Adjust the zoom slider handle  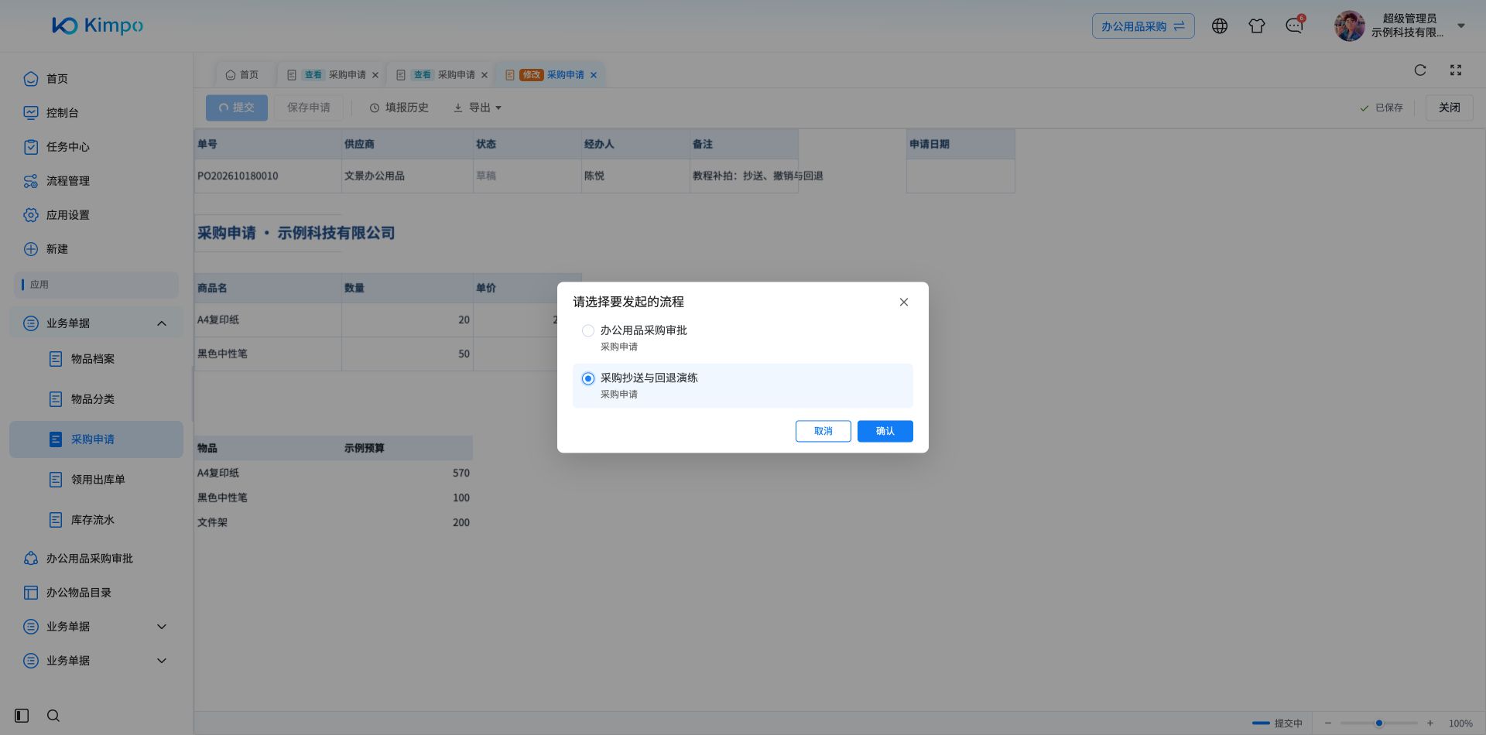click(1378, 723)
